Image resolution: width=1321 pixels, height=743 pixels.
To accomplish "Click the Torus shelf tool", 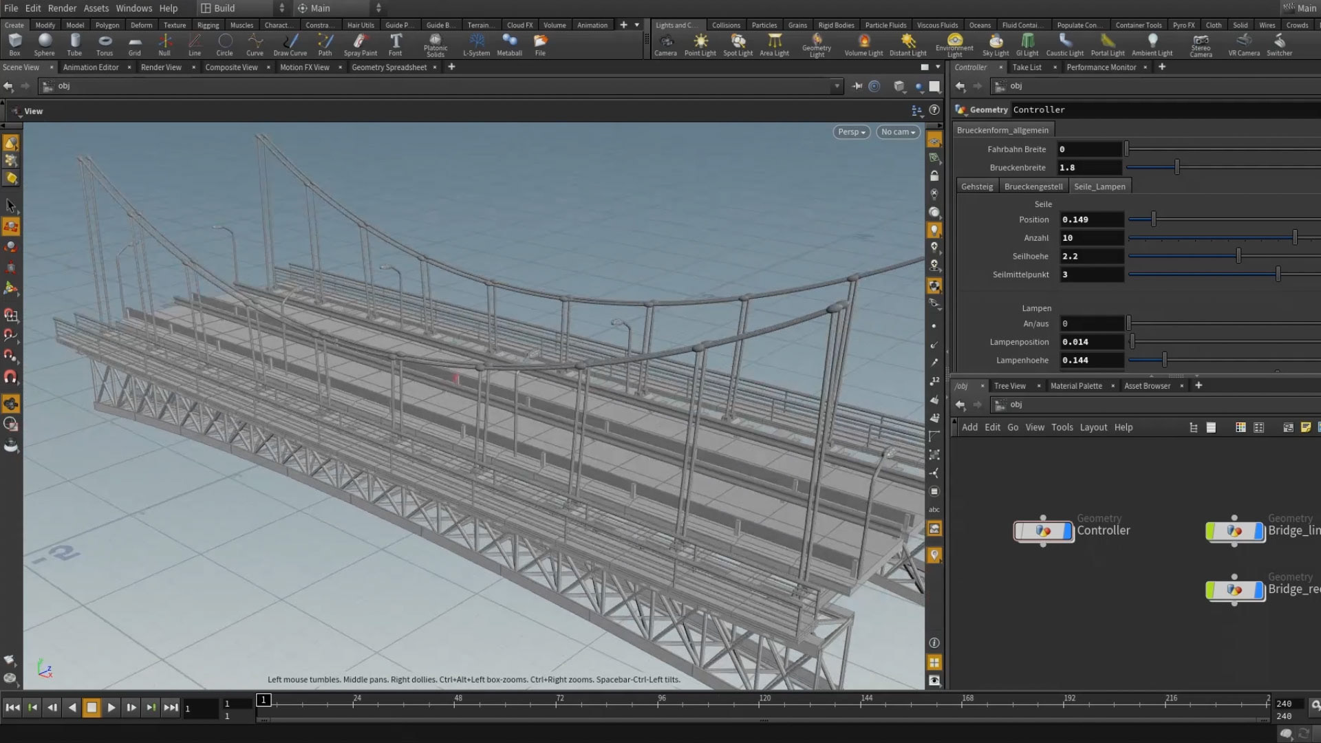I will tap(105, 44).
